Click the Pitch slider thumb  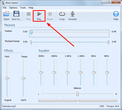coord(7,78)
